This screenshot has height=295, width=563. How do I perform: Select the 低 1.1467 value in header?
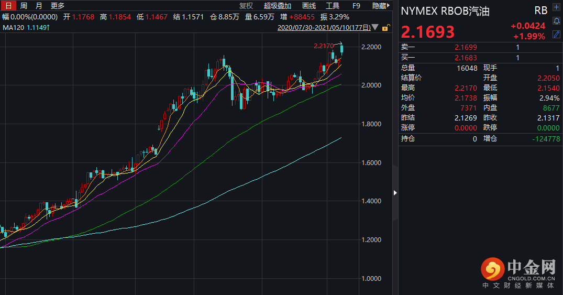click(152, 17)
